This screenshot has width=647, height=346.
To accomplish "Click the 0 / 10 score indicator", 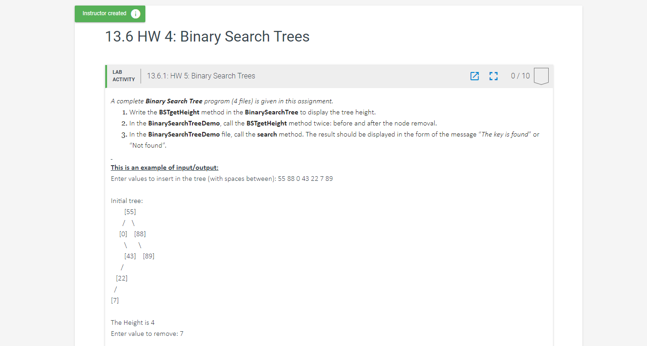I will click(520, 76).
